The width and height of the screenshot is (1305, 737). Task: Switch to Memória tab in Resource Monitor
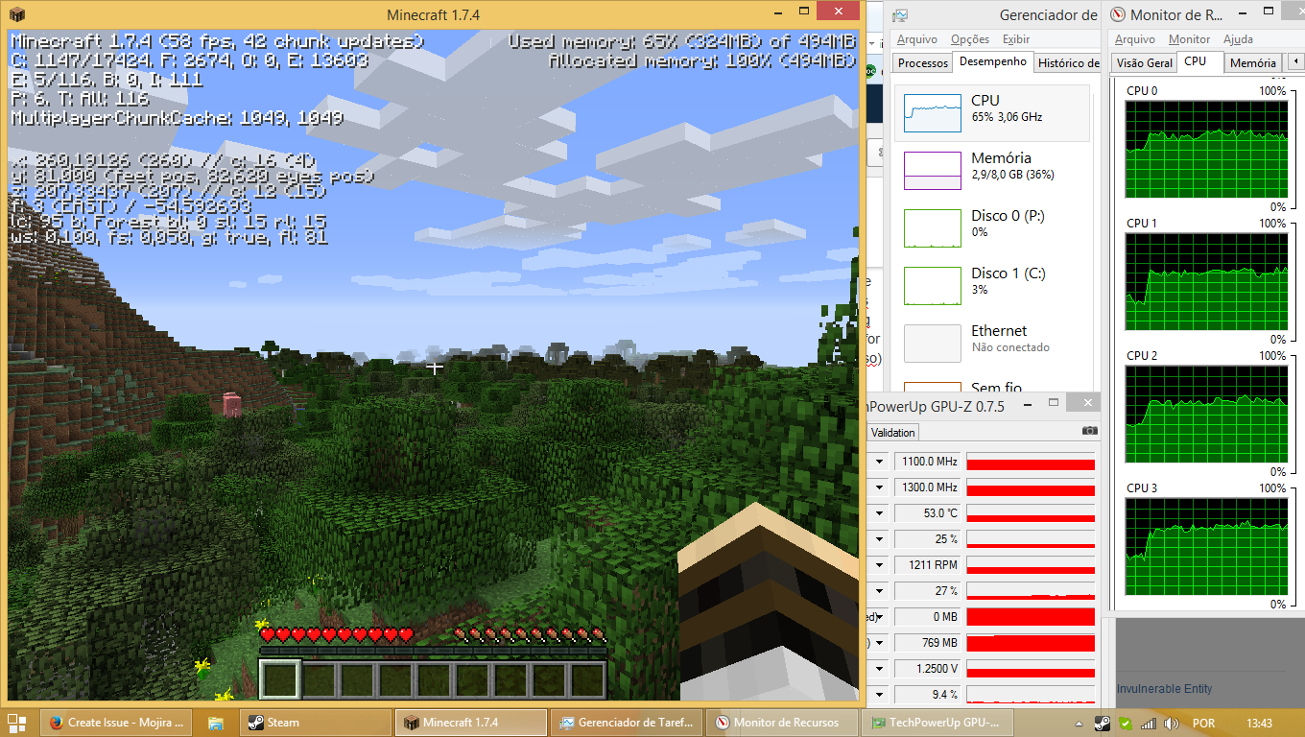(x=1253, y=63)
